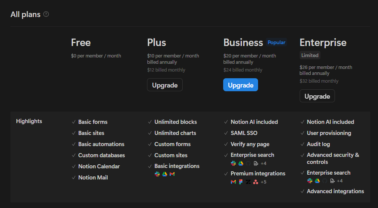Click Notion Mail feature
378x208 pixels.
pos(93,178)
